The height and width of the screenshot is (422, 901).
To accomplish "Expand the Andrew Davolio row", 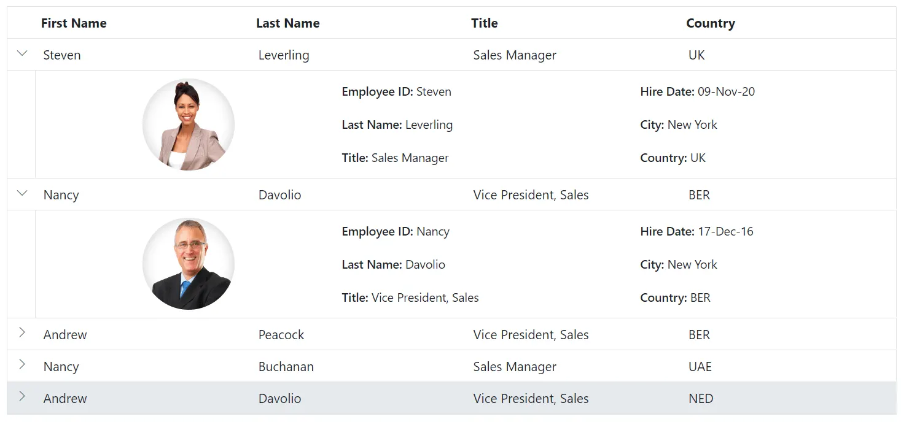I will point(22,398).
